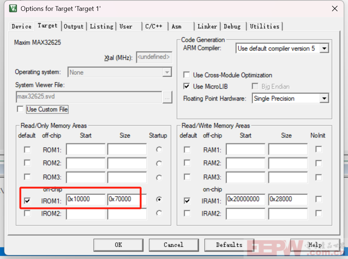Image resolution: width=348 pixels, height=259 pixels.
Task: Enable Use Cross-Module Optimization checkbox
Action: click(x=187, y=75)
